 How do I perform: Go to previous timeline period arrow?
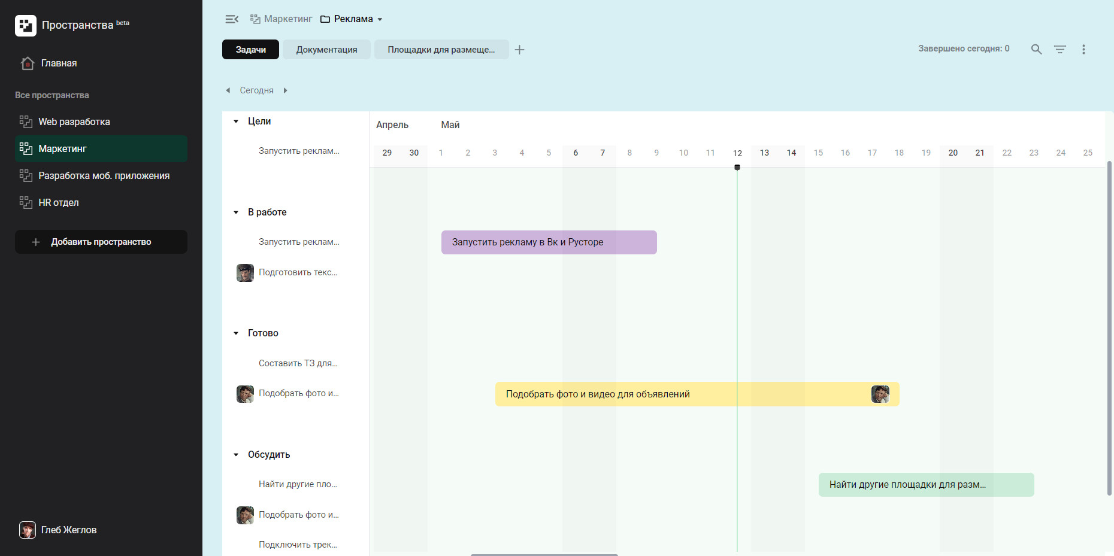(x=228, y=90)
